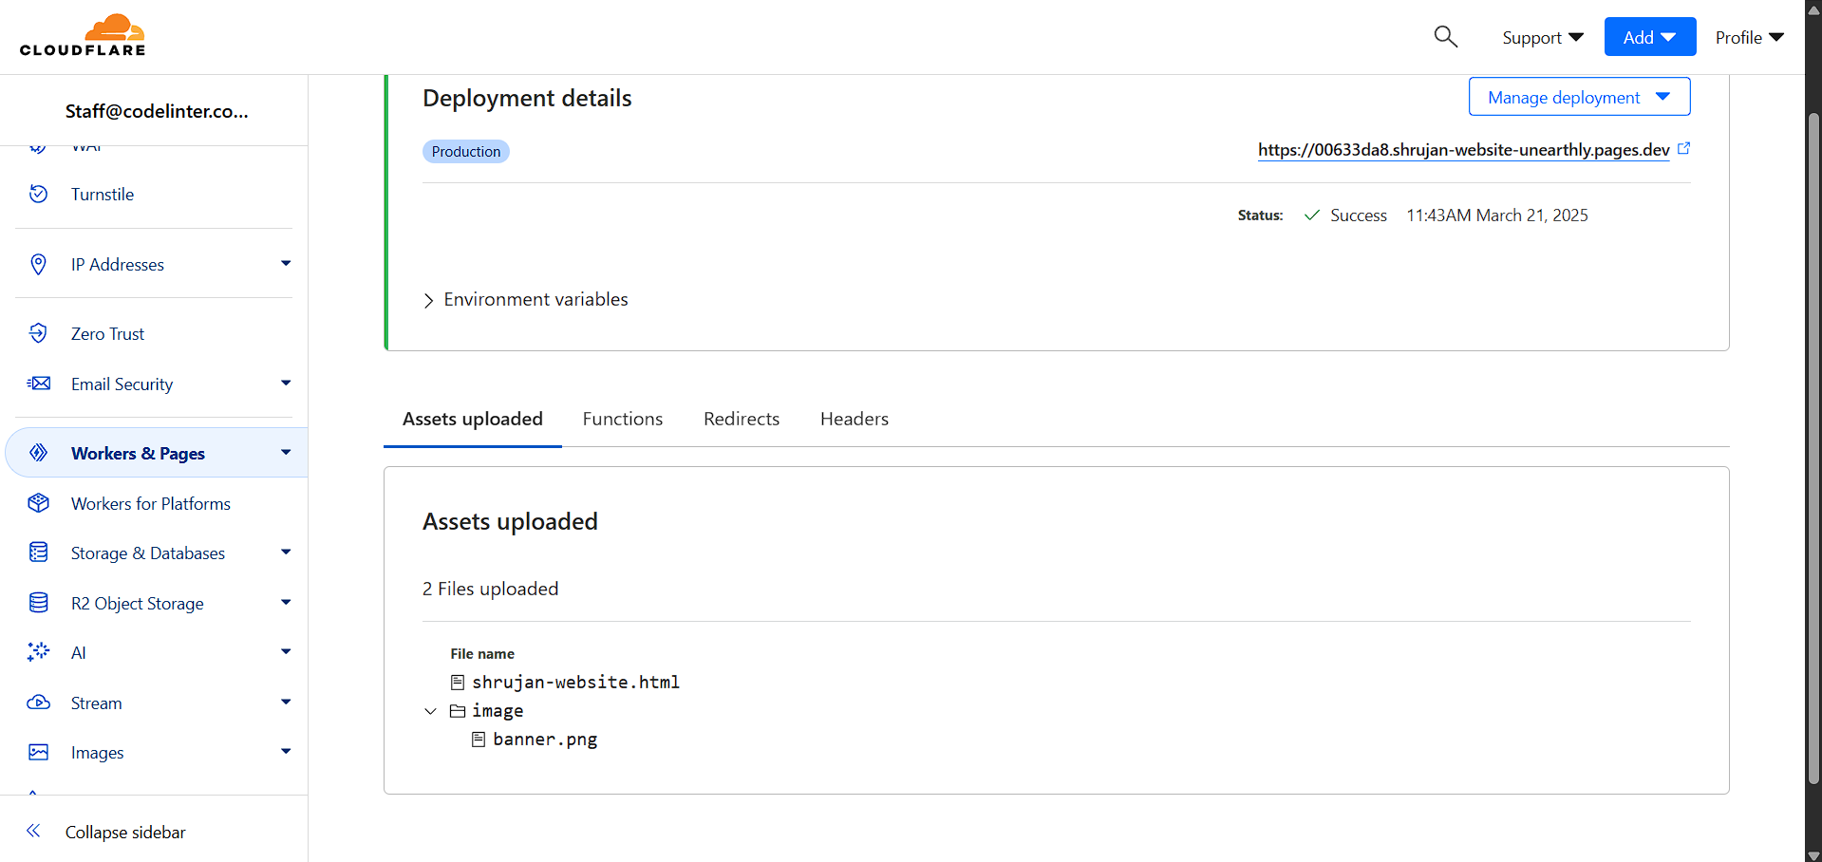Click the shrujan-website.html file icon

coord(458,682)
